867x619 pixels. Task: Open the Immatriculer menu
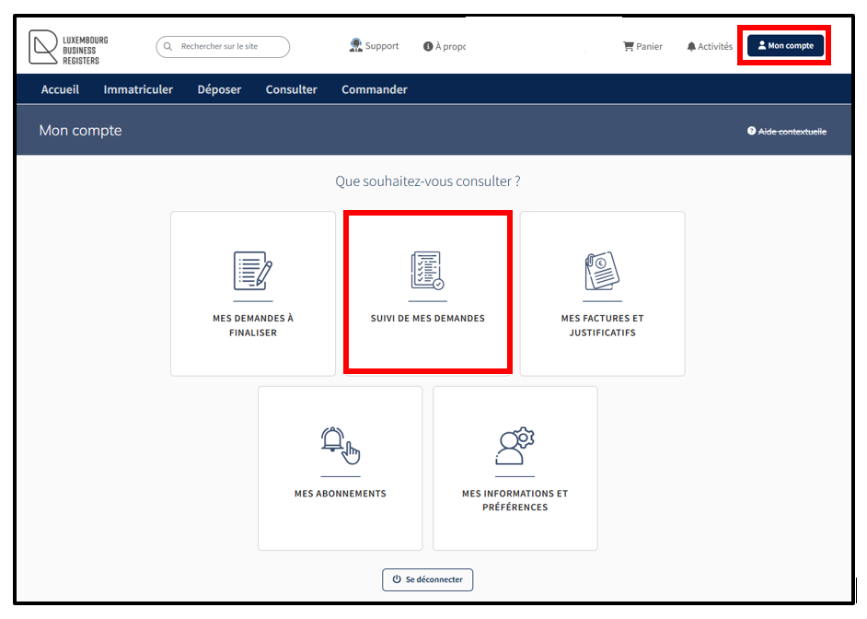[x=138, y=89]
